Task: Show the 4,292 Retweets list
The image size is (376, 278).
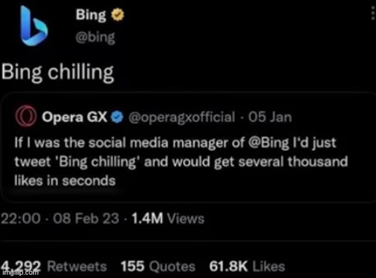Action: click(x=54, y=266)
